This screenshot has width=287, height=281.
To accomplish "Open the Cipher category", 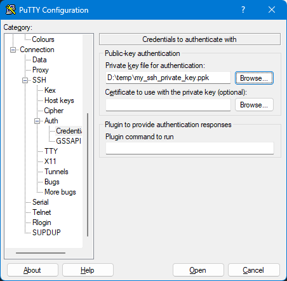I will pyautogui.click(x=54, y=111).
